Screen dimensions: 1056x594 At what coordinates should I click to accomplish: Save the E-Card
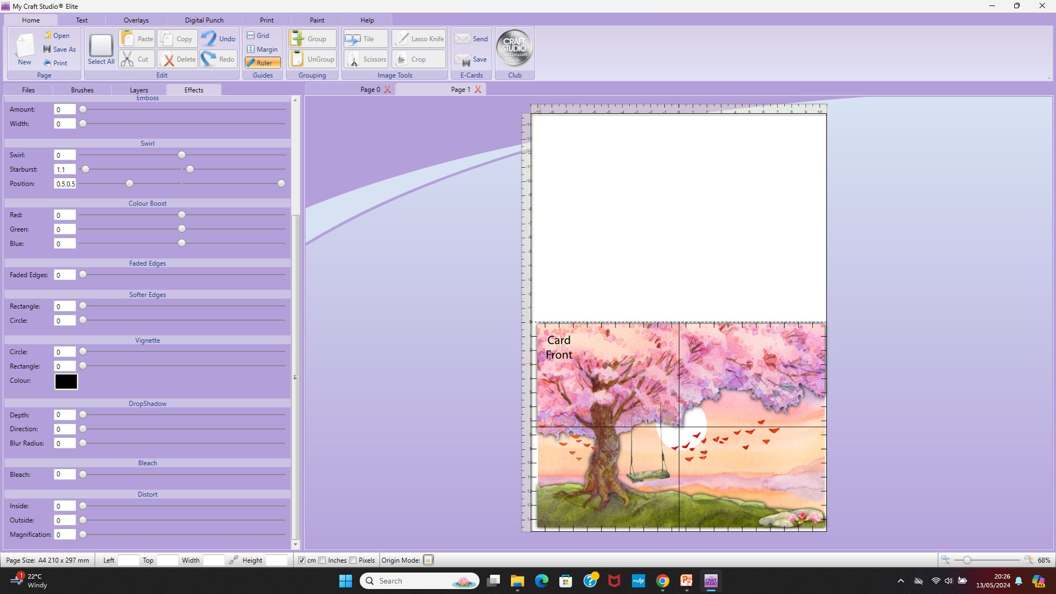pyautogui.click(x=471, y=59)
